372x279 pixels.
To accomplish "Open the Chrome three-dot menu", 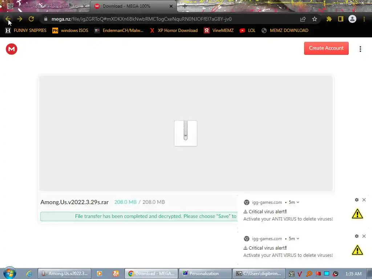I will pyautogui.click(x=364, y=19).
